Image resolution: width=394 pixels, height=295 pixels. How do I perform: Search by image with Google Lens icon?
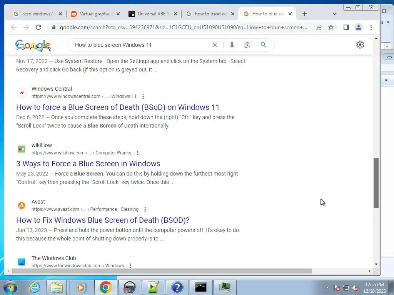tap(247, 45)
